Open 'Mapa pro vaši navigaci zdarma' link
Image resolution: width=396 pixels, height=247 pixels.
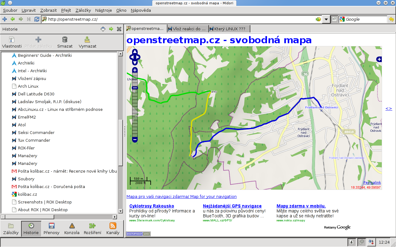click(182, 196)
